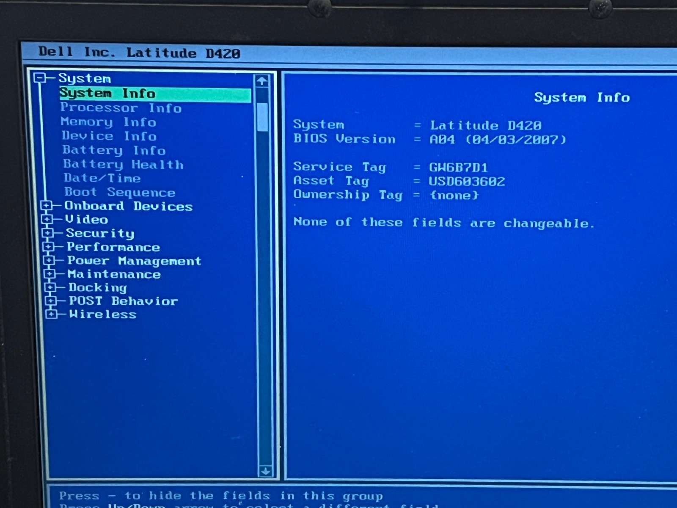Expand the Performance group

point(48,246)
